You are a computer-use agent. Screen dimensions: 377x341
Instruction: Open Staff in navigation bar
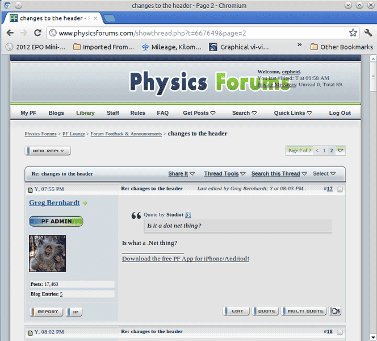click(113, 113)
